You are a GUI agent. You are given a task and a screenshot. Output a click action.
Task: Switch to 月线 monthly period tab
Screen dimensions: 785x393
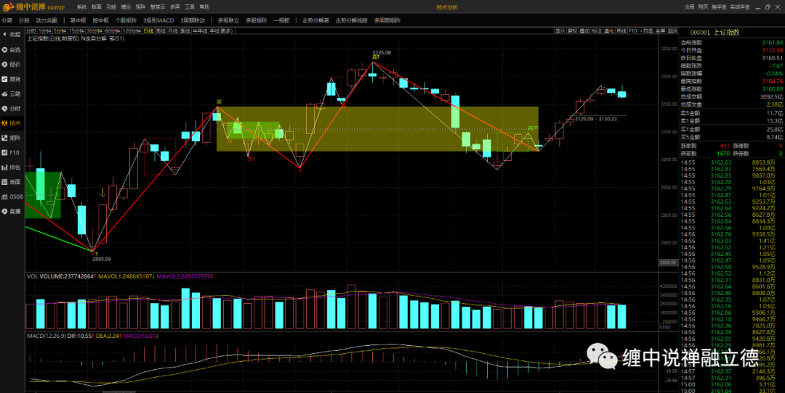coord(173,31)
